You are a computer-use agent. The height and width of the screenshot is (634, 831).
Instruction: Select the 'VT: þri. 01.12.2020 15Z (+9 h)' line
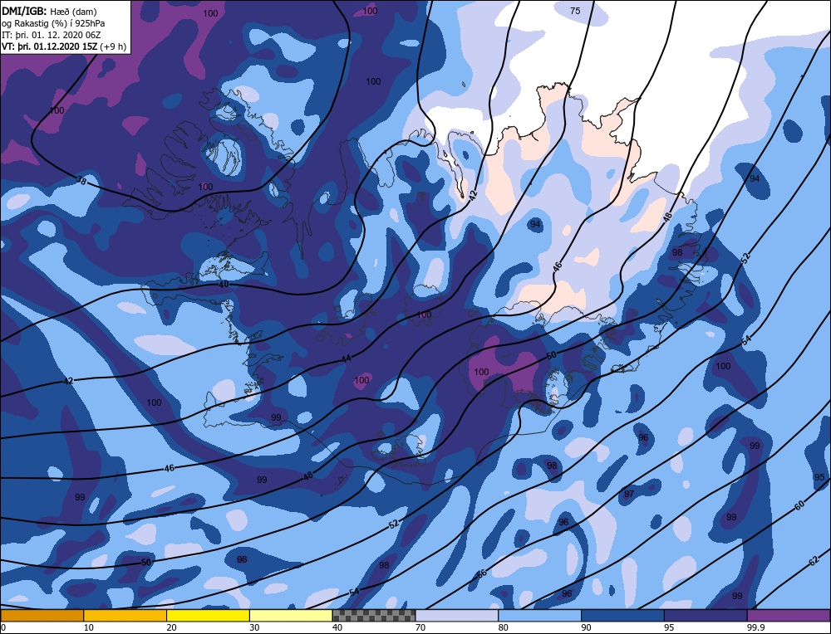click(64, 46)
